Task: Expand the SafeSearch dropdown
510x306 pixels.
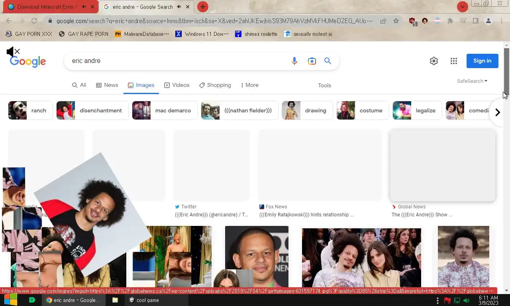Action: (472, 81)
